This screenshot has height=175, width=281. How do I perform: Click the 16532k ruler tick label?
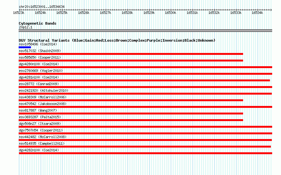214,13
